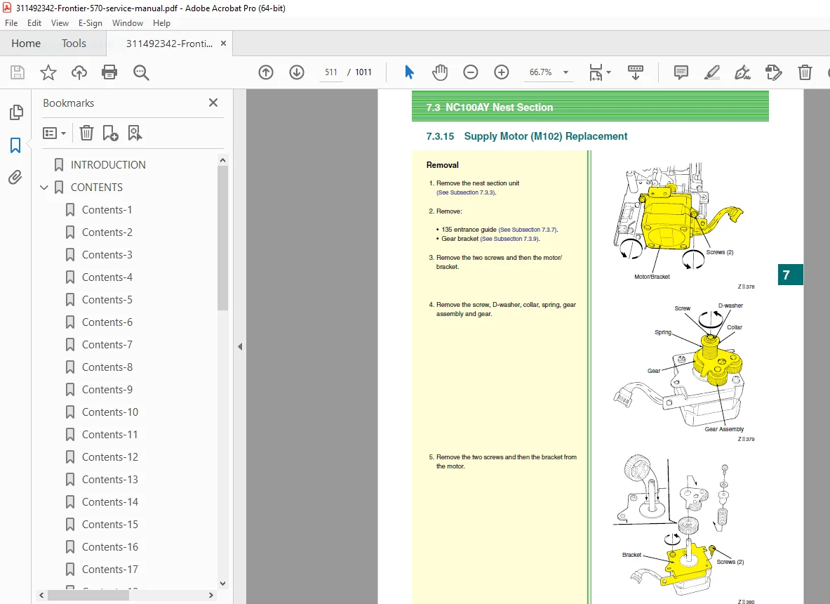Add a comment sticky note

681,72
